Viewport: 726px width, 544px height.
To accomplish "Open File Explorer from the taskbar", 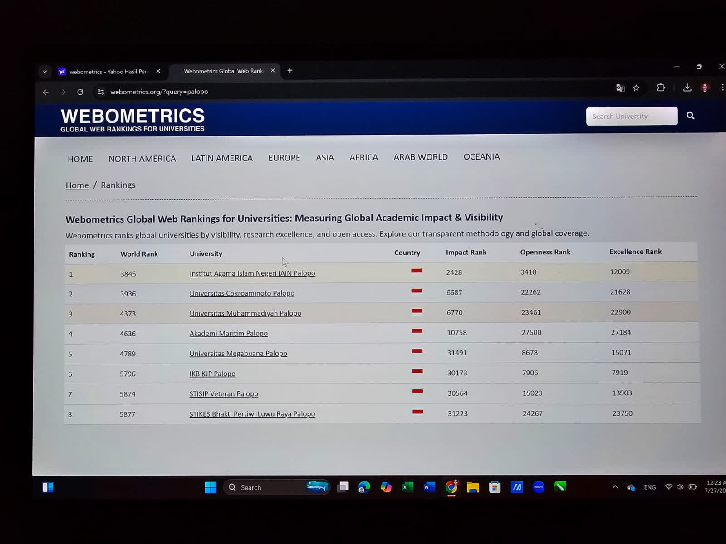I will [473, 487].
